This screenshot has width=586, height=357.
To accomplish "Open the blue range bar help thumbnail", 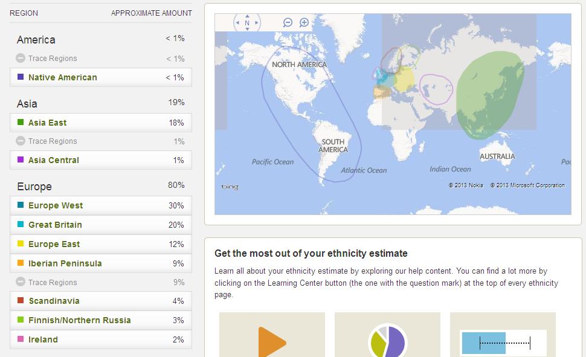I will tap(502, 342).
